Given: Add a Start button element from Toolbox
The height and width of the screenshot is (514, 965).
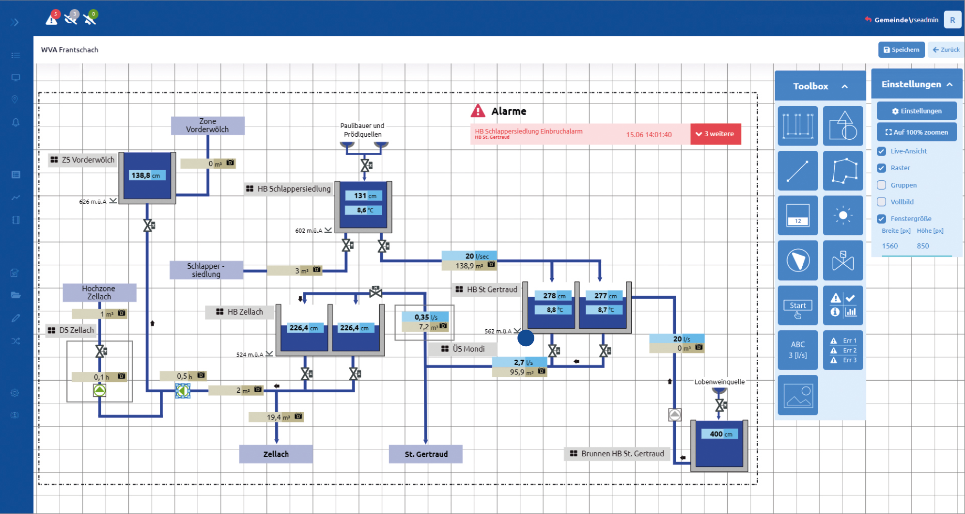Looking at the screenshot, I should pos(797,305).
